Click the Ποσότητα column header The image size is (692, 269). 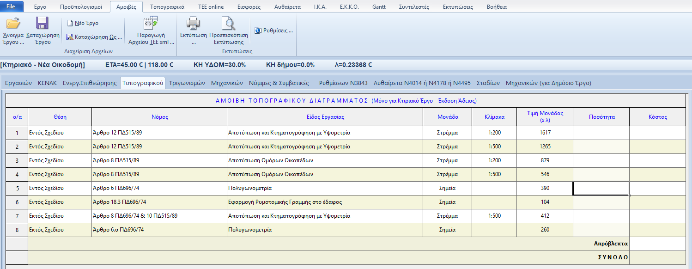601,117
